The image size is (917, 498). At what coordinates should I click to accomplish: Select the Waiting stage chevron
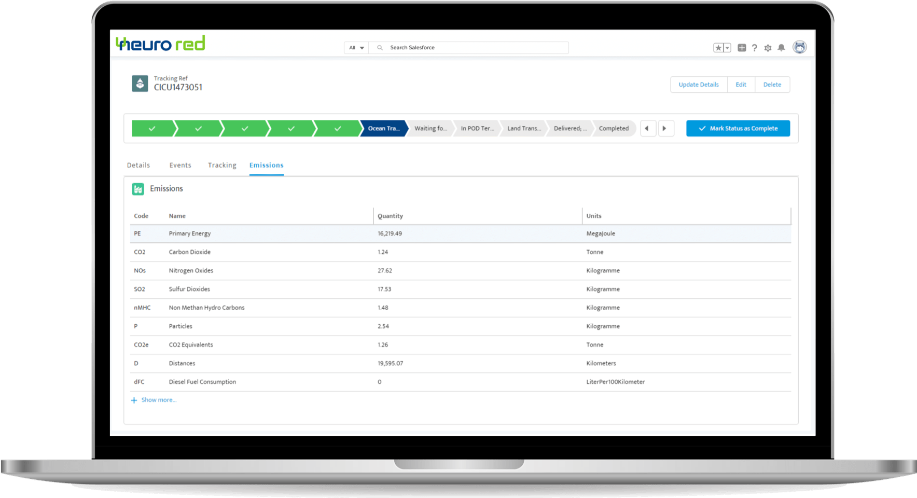[x=429, y=128]
